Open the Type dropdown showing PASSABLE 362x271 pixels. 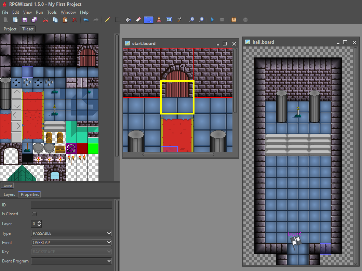point(71,233)
